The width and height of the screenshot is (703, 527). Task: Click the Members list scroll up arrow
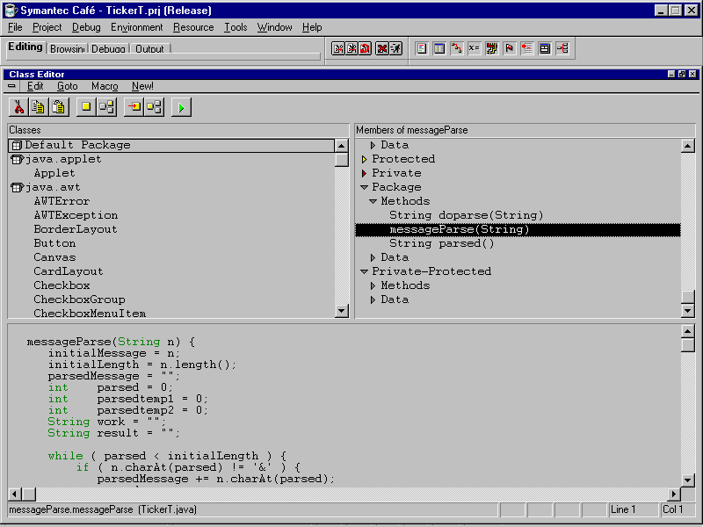click(688, 146)
